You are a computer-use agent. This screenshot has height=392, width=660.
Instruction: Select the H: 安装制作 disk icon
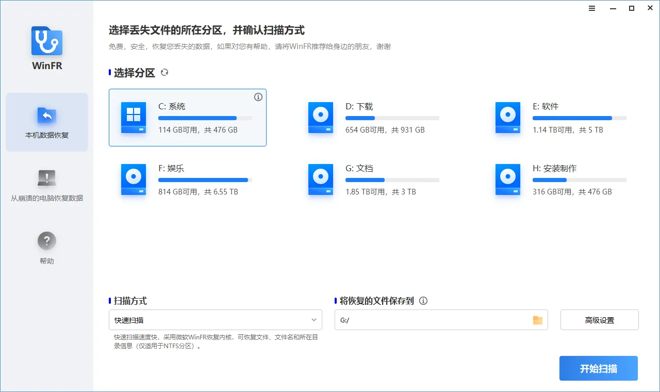click(508, 180)
